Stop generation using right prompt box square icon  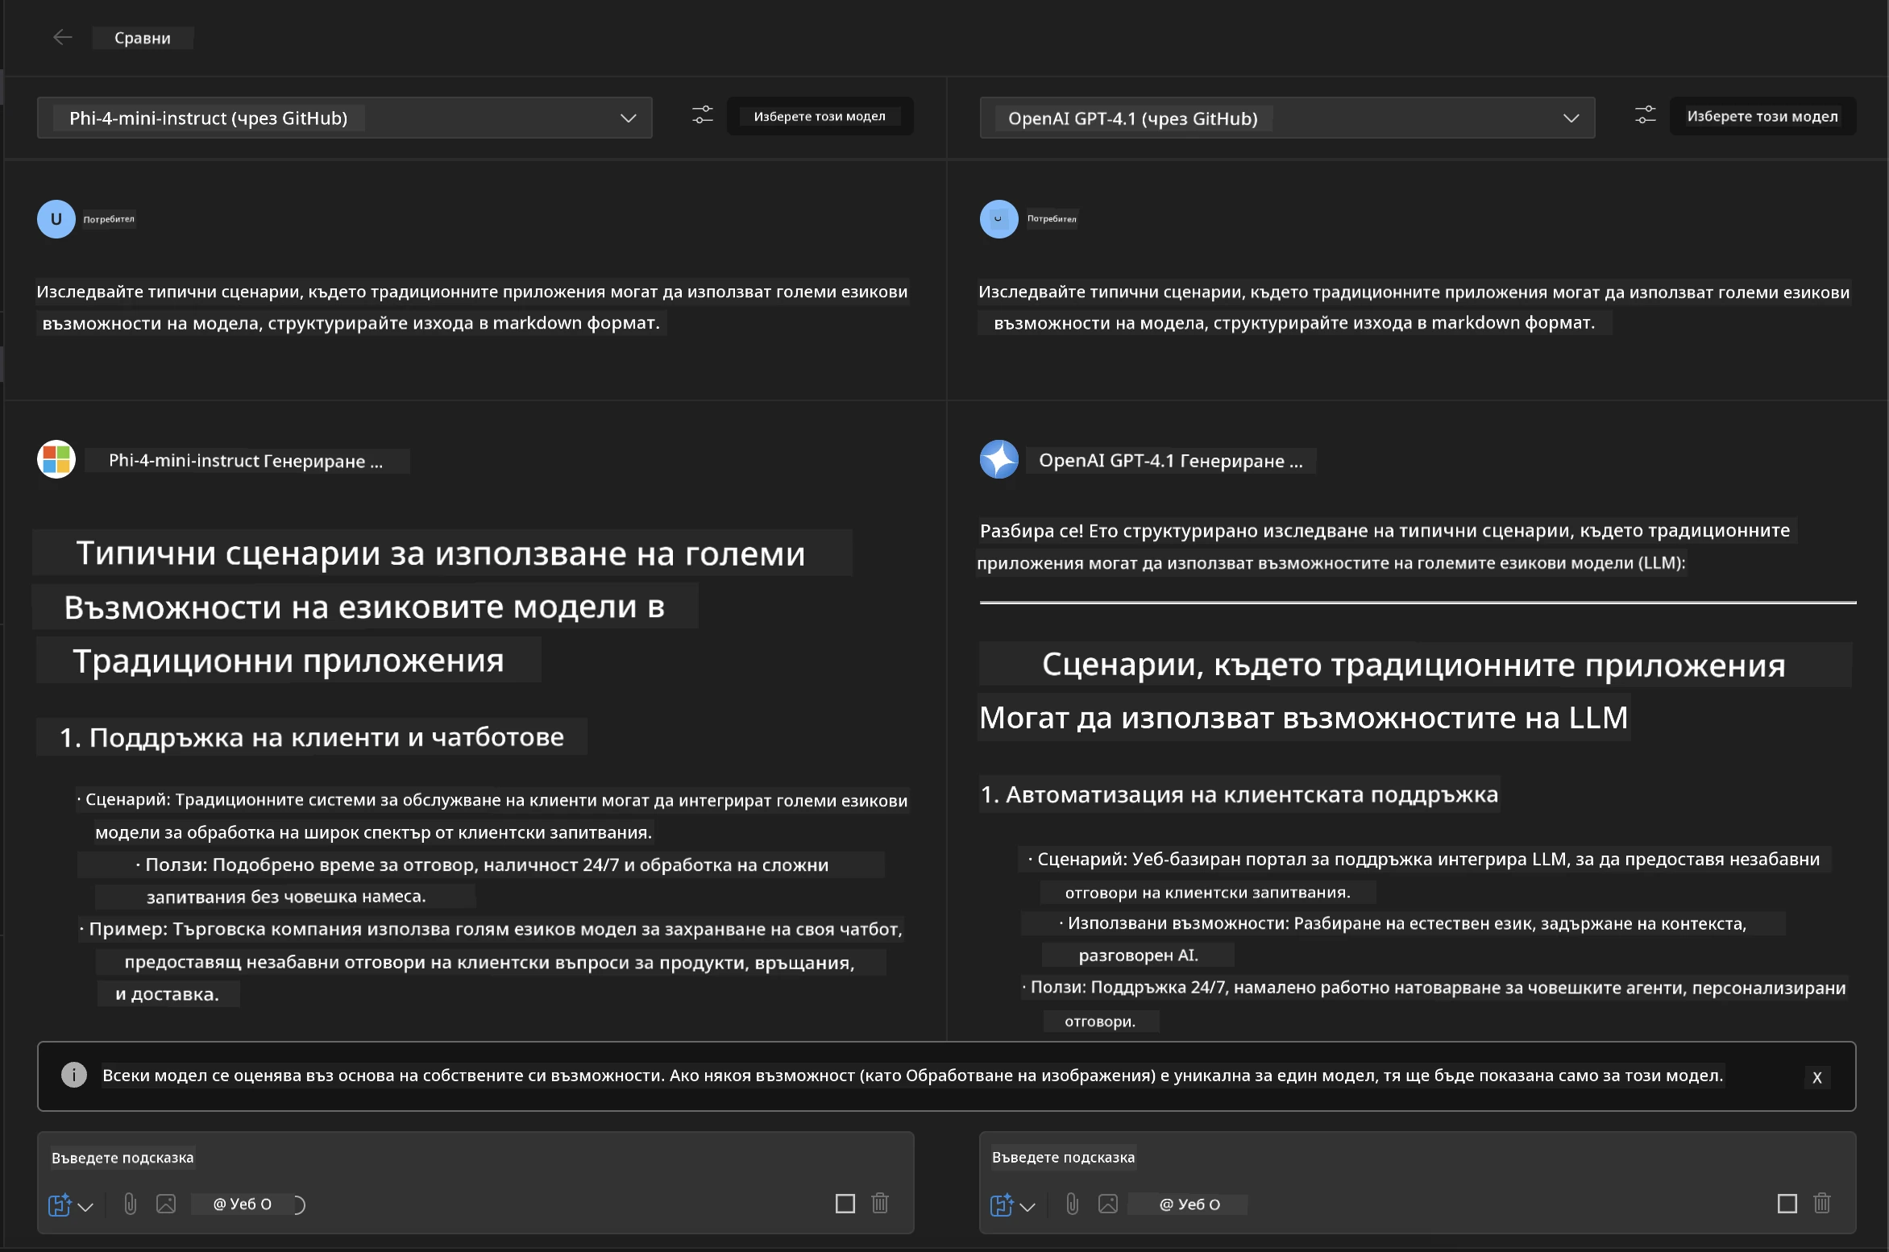coord(1787,1204)
